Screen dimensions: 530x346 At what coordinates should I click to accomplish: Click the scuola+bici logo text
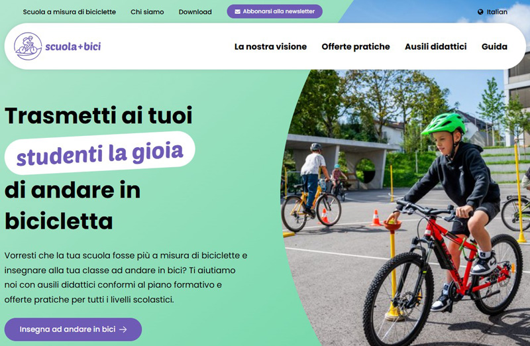click(x=73, y=46)
